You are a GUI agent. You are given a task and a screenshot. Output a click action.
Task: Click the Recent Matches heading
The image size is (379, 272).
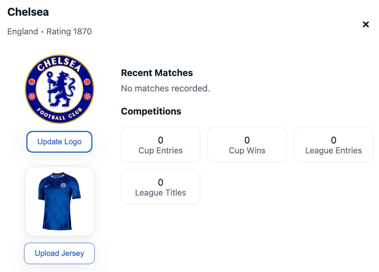[157, 73]
